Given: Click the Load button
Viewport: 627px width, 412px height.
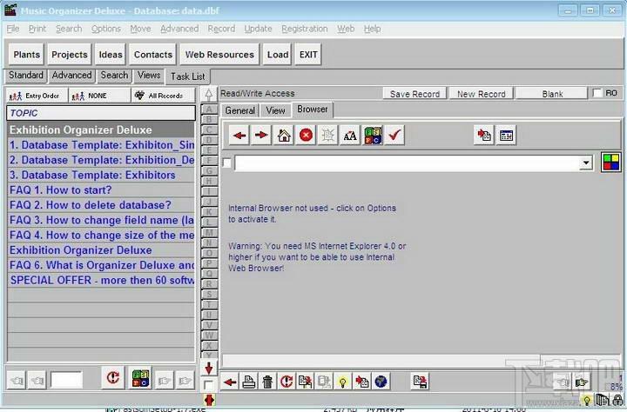Looking at the screenshot, I should [278, 55].
